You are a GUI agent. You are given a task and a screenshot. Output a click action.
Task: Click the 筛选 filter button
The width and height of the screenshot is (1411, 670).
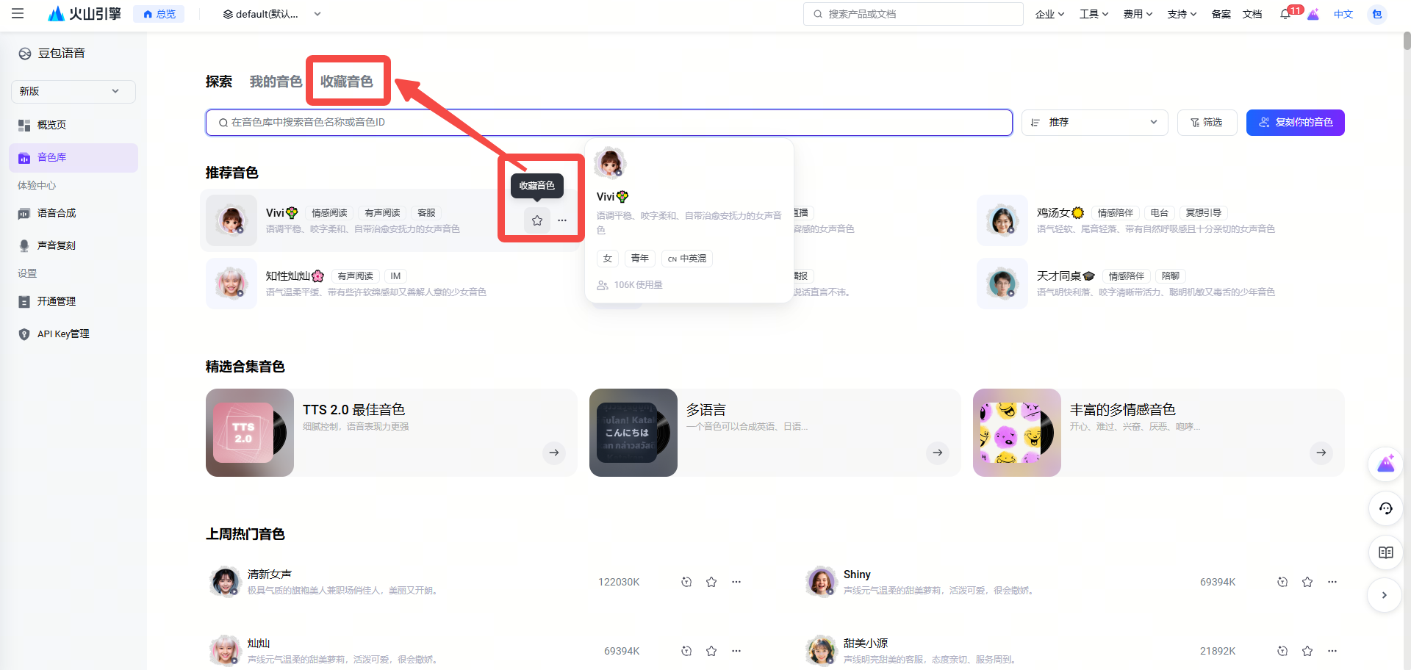click(x=1207, y=123)
